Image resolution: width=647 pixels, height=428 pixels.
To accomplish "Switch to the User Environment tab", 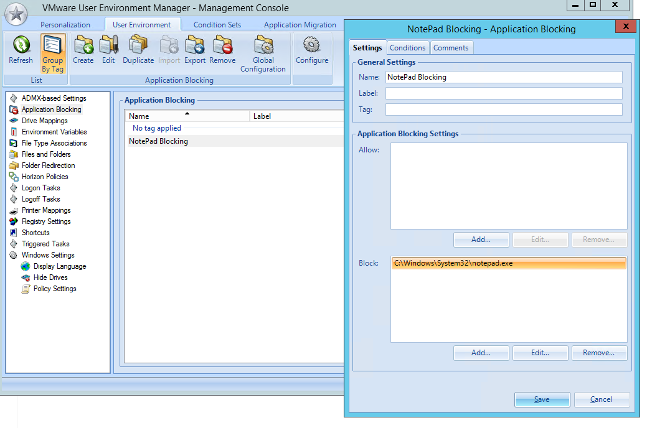I will click(x=141, y=25).
